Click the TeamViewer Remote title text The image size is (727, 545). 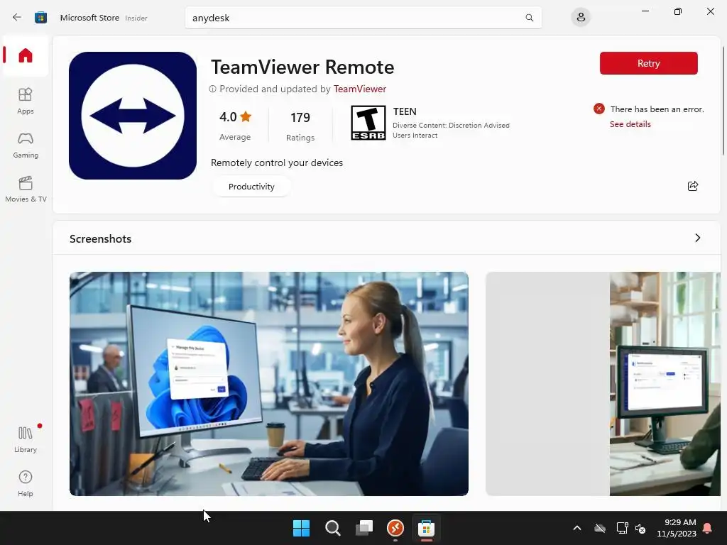[302, 67]
